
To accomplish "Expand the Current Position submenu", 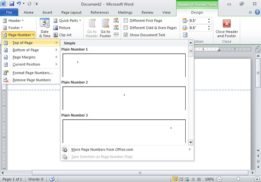I will pos(31,64).
